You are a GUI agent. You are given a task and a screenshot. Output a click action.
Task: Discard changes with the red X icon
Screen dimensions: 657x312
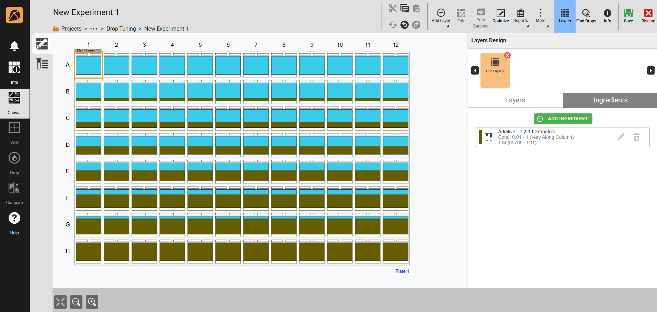(648, 16)
